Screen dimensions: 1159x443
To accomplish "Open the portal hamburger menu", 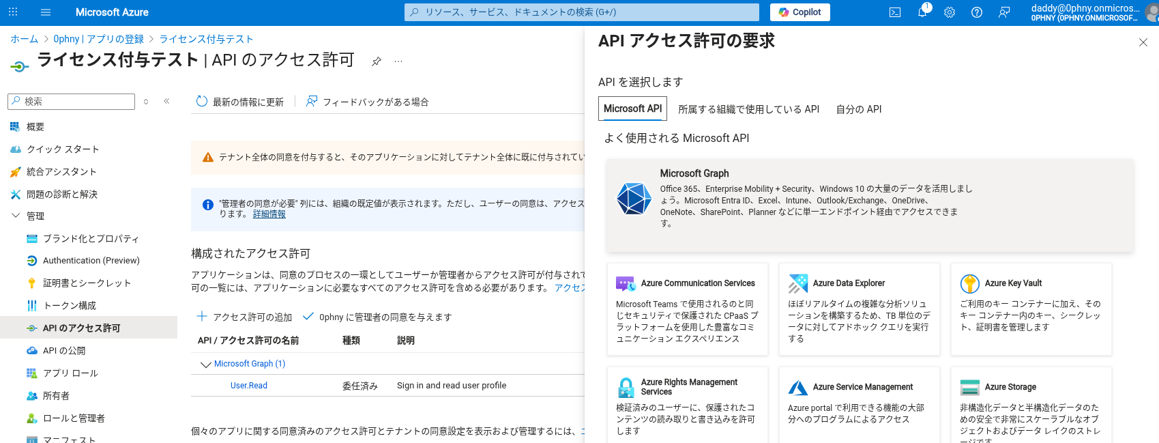I will tap(46, 12).
